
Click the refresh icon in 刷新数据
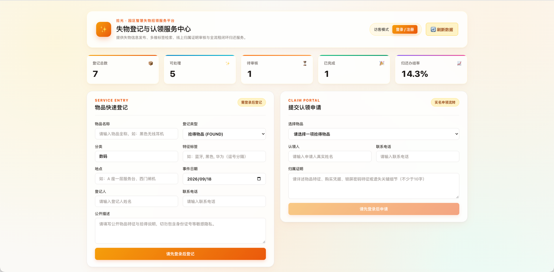[433, 29]
